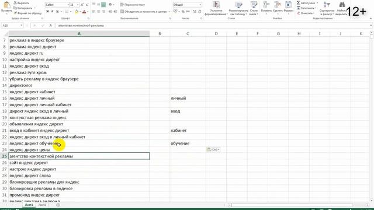Align cell text to the left
This screenshot has width=374, height=210.
coord(93,12)
